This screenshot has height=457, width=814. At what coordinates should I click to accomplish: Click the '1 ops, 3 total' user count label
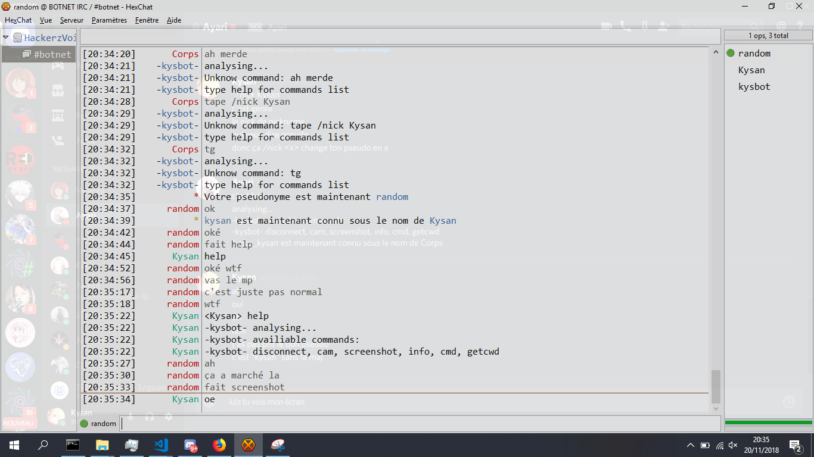click(x=769, y=36)
